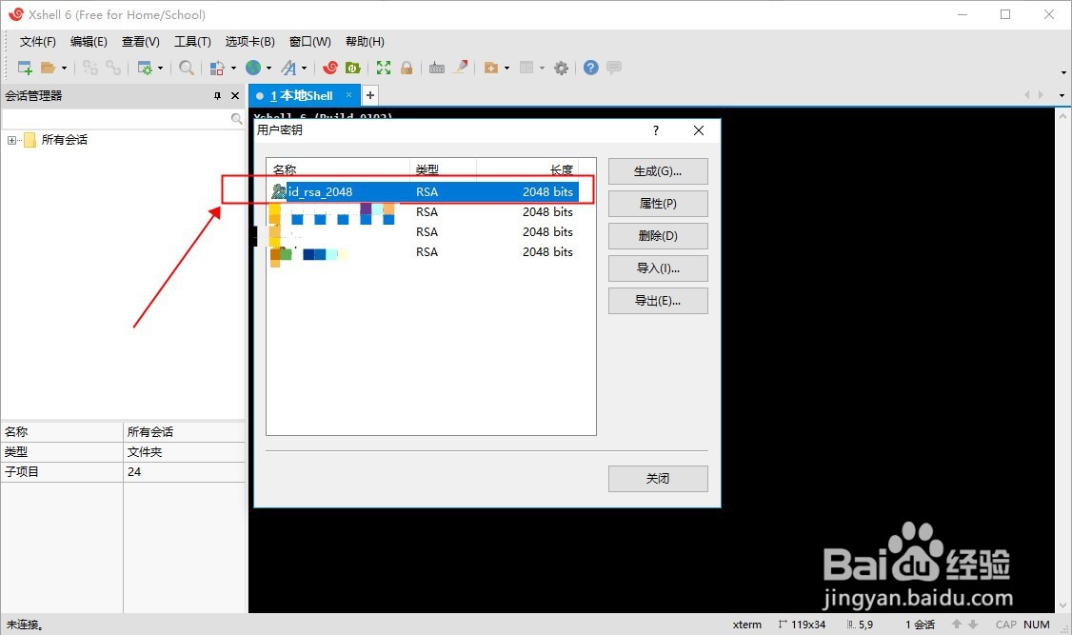Click the red Xshell swirl icon
1072x635 pixels.
point(330,68)
